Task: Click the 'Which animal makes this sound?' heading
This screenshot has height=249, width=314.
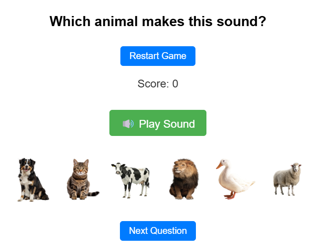Action: [x=158, y=21]
